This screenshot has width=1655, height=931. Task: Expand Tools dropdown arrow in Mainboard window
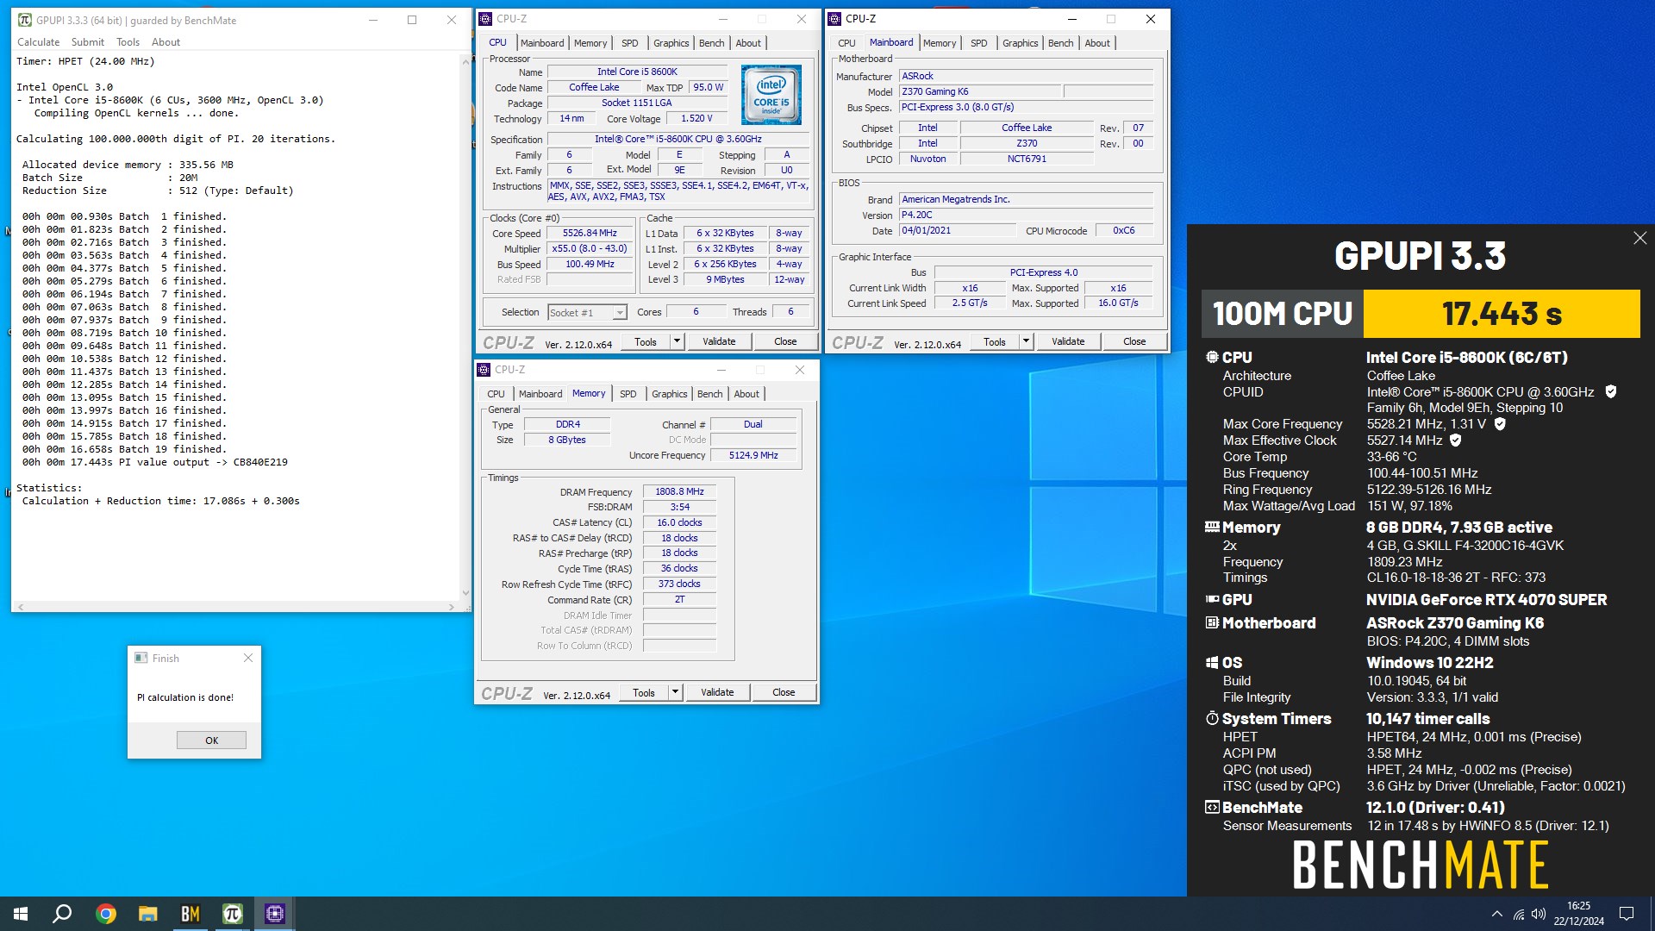tap(1026, 341)
